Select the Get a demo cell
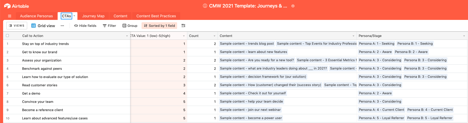Viewport: 468px width, 123px height. [x=76, y=93]
